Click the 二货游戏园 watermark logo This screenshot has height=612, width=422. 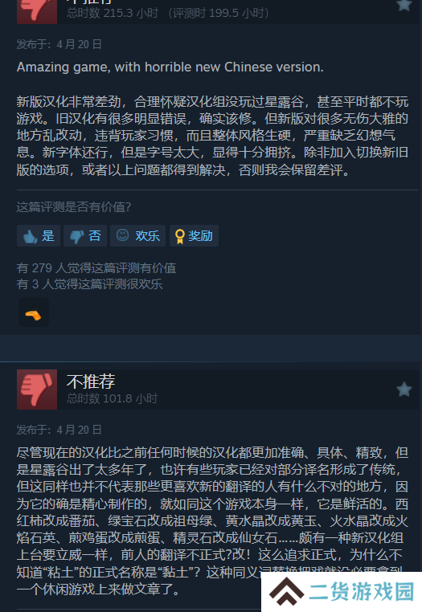pos(342,592)
